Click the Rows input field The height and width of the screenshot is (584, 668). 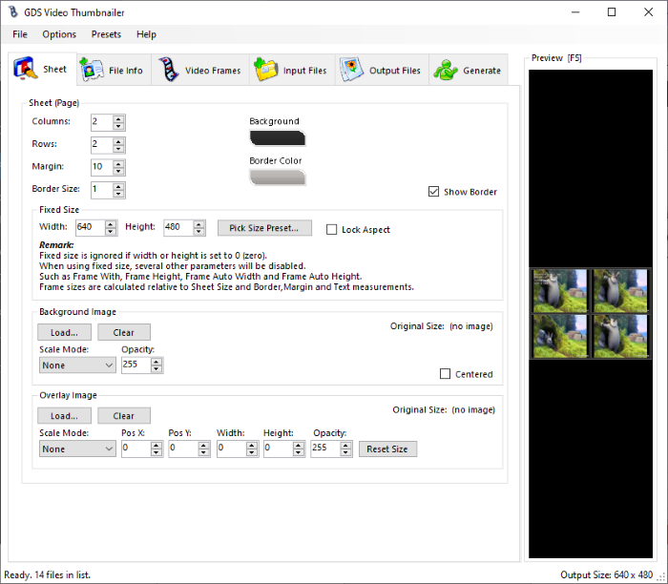point(102,145)
